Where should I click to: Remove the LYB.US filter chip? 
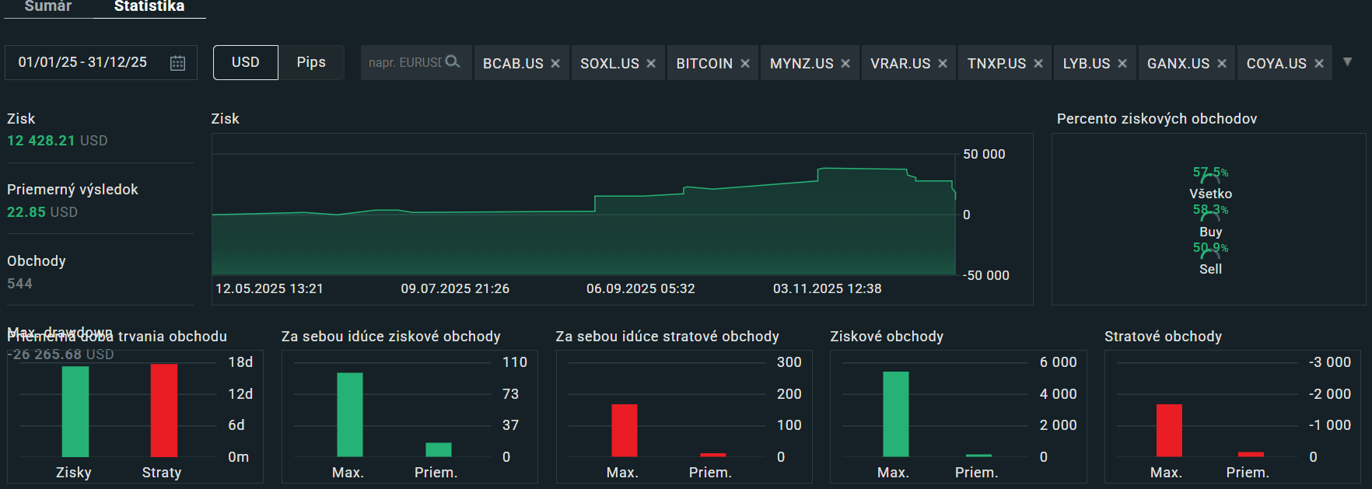[x=1122, y=64]
